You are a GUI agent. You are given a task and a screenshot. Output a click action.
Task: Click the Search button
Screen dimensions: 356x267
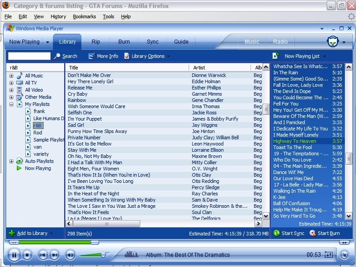[x=65, y=56]
